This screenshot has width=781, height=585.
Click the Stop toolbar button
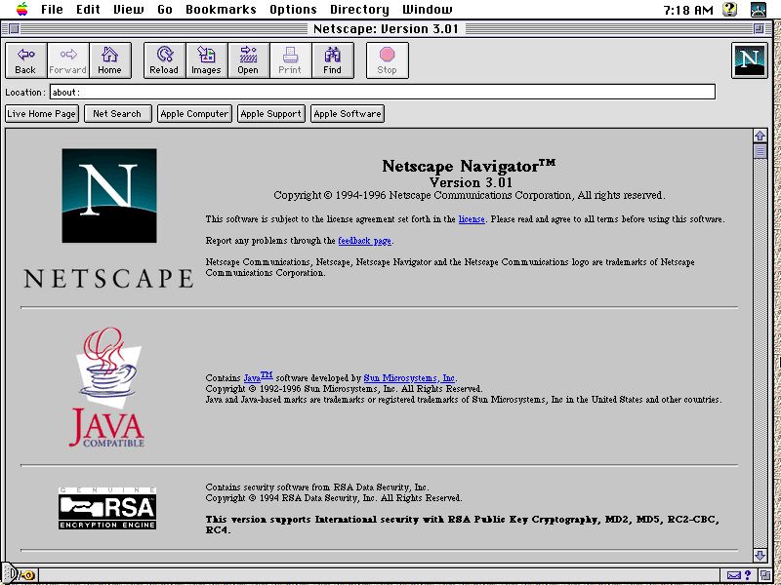pos(387,60)
